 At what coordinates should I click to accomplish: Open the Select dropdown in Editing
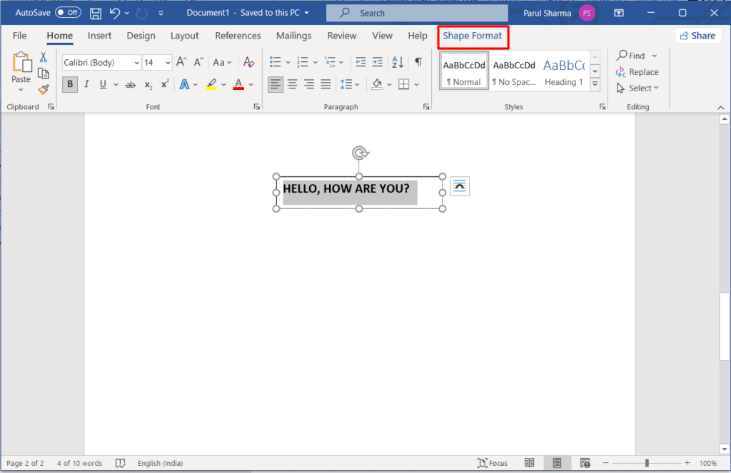pyautogui.click(x=637, y=88)
